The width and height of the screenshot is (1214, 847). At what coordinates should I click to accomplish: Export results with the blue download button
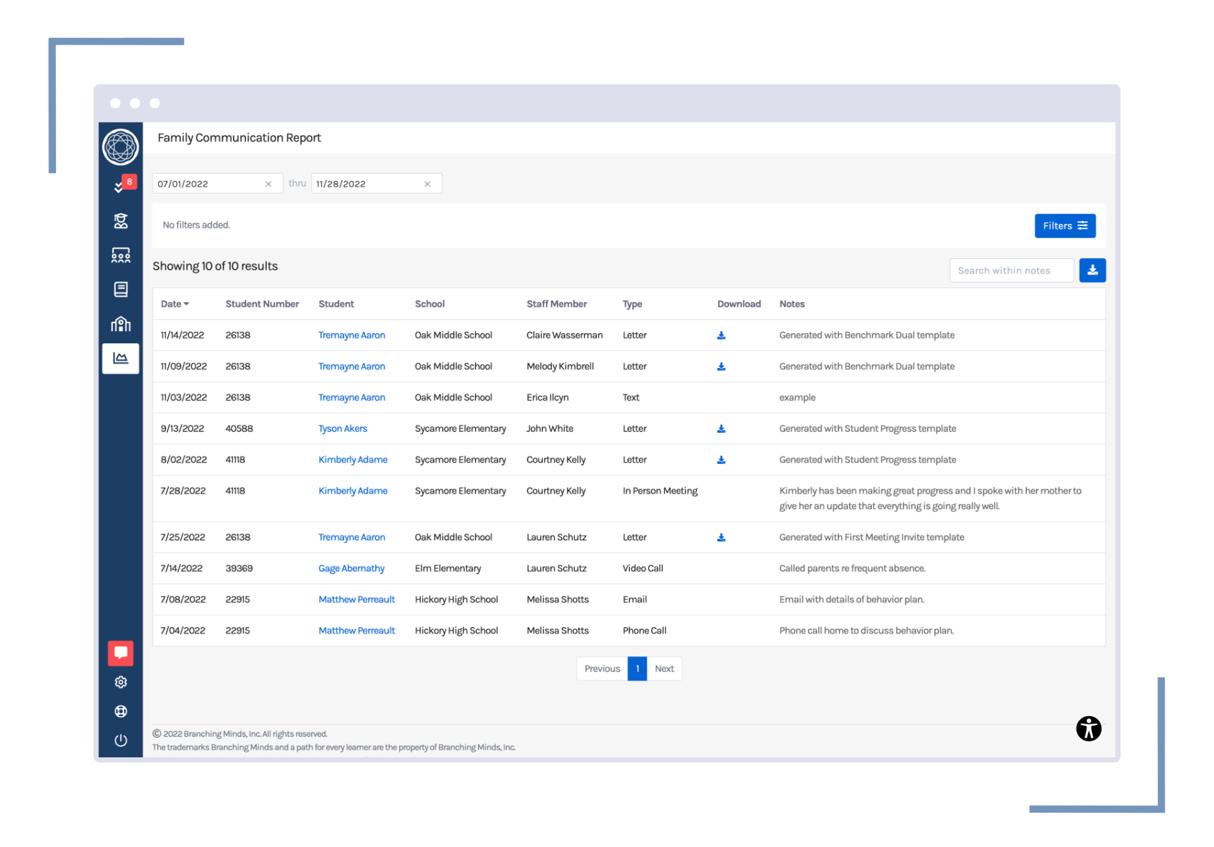[1092, 270]
